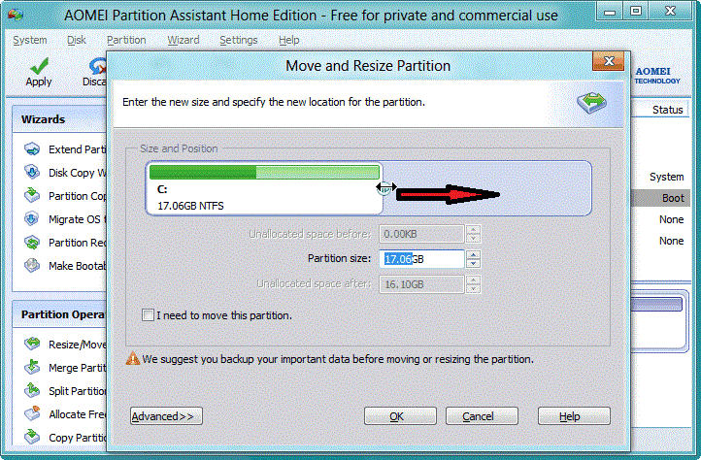Increase partition size with up stepper arrow
This screenshot has width=701, height=460.
tap(473, 255)
